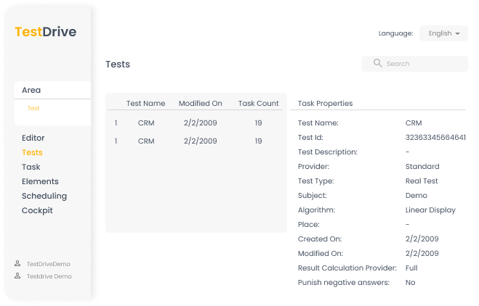Click the Place: label
Image resolution: width=479 pixels, height=306 pixels.
(308, 225)
